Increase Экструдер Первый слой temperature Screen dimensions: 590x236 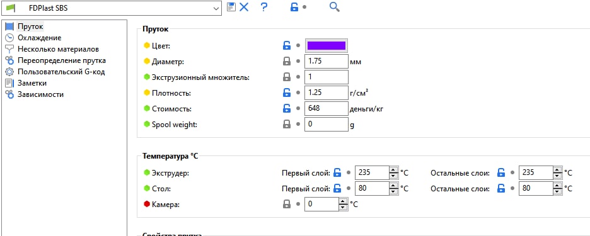[393, 170]
